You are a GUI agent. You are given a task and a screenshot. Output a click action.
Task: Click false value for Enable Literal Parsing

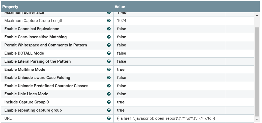tap(121, 61)
